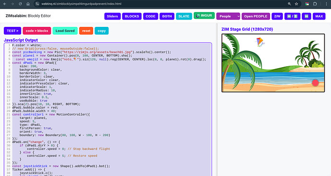This screenshot has height=176, width=331.
Task: Reload the current page
Action: click(20, 4)
